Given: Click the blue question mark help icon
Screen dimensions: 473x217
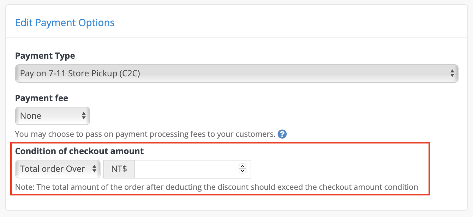Looking at the screenshot, I should point(282,134).
